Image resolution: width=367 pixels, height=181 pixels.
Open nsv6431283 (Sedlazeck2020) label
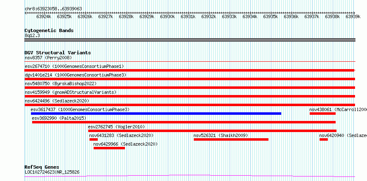pyautogui.click(x=121, y=135)
